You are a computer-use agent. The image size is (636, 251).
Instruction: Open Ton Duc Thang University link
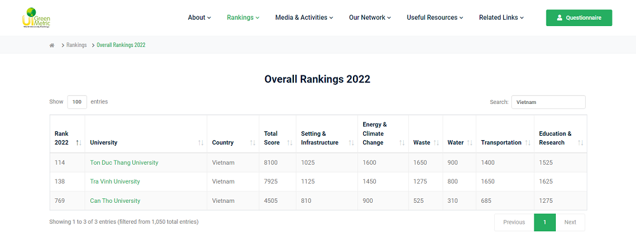point(124,162)
